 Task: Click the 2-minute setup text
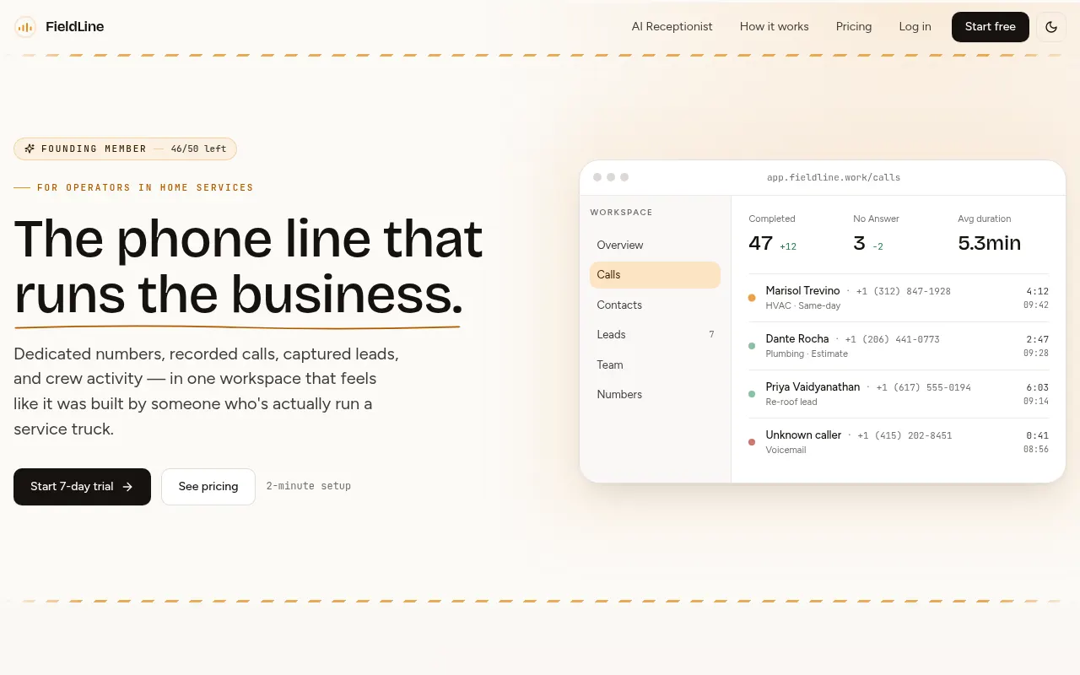309,487
